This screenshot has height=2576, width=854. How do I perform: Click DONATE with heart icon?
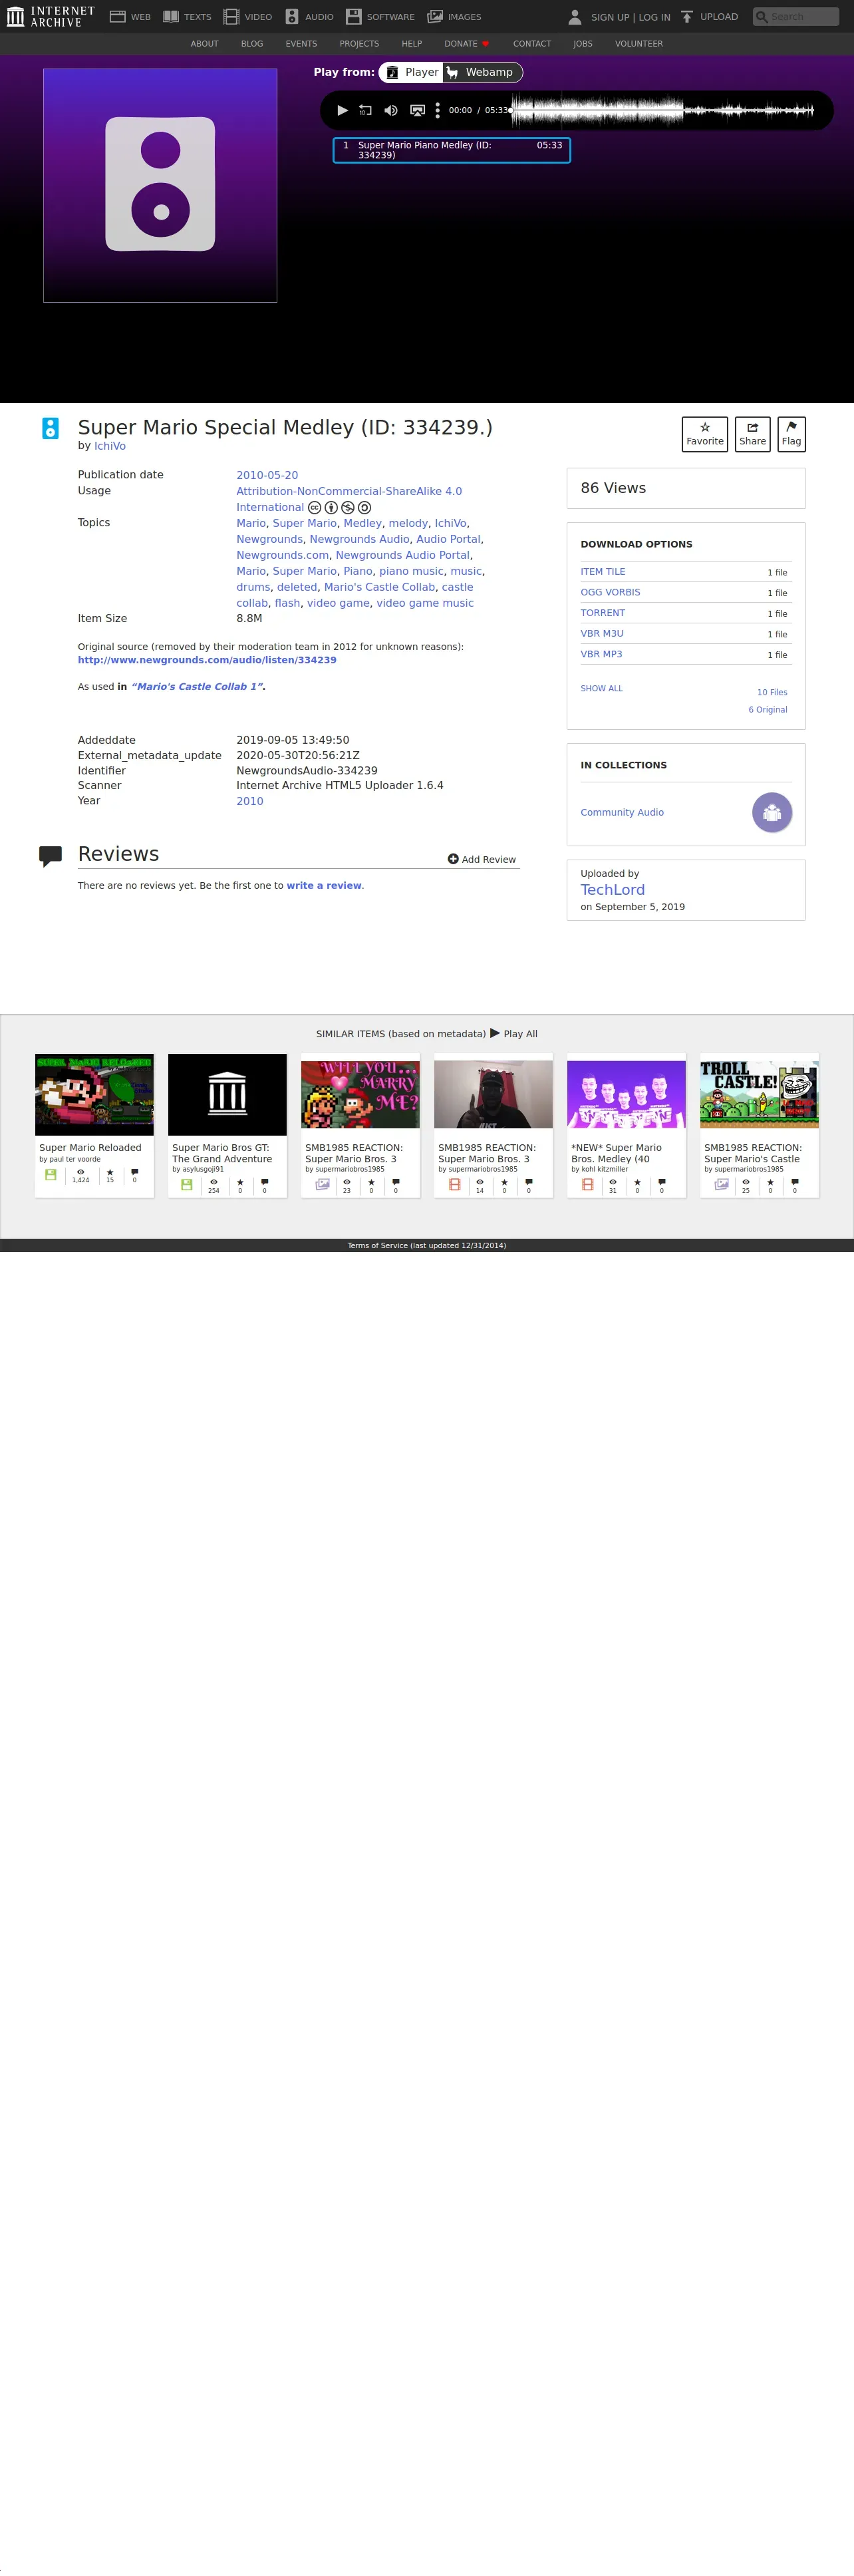[x=467, y=44]
